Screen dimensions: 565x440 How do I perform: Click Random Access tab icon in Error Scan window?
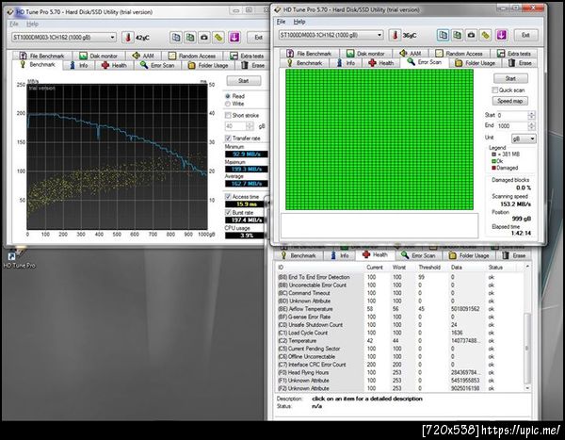[439, 54]
